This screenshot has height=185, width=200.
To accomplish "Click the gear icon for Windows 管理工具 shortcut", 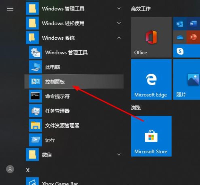I will coord(35,52).
